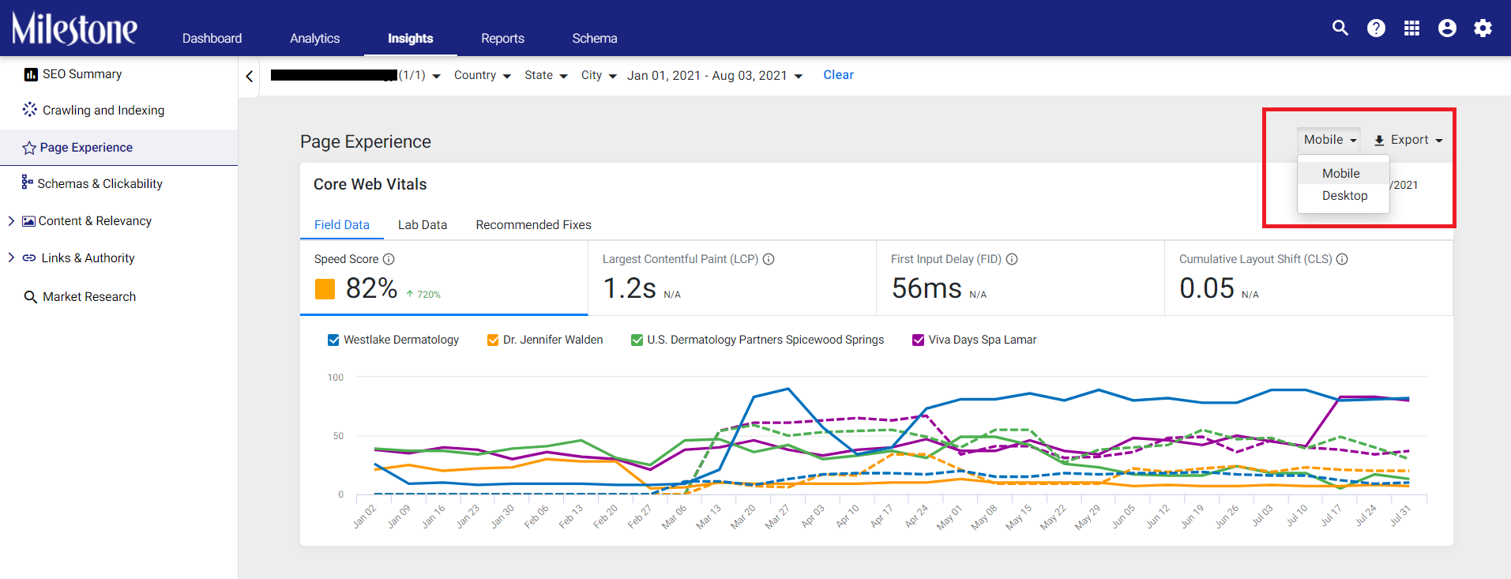Open the user account profile icon
The image size is (1511, 579).
tap(1447, 28)
